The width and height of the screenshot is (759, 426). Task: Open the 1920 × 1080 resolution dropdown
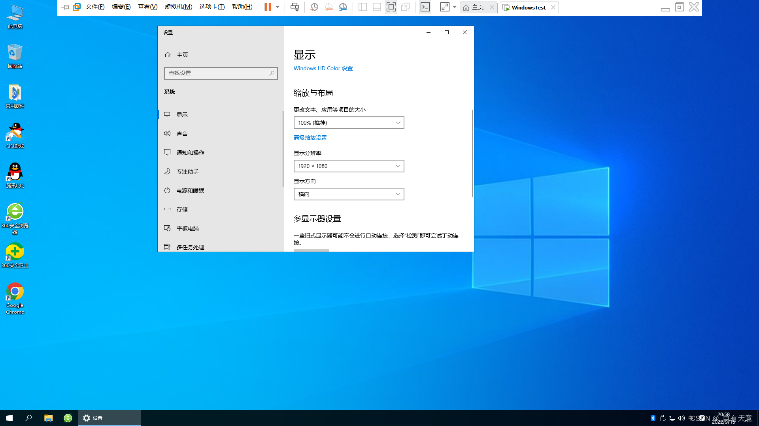click(x=349, y=166)
